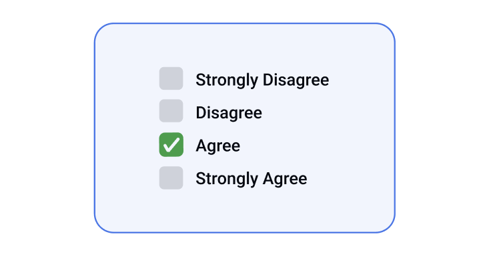Mark Strongly Agree as the response

click(x=171, y=178)
